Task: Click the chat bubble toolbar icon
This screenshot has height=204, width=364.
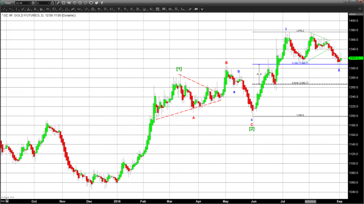Action: pos(196,9)
